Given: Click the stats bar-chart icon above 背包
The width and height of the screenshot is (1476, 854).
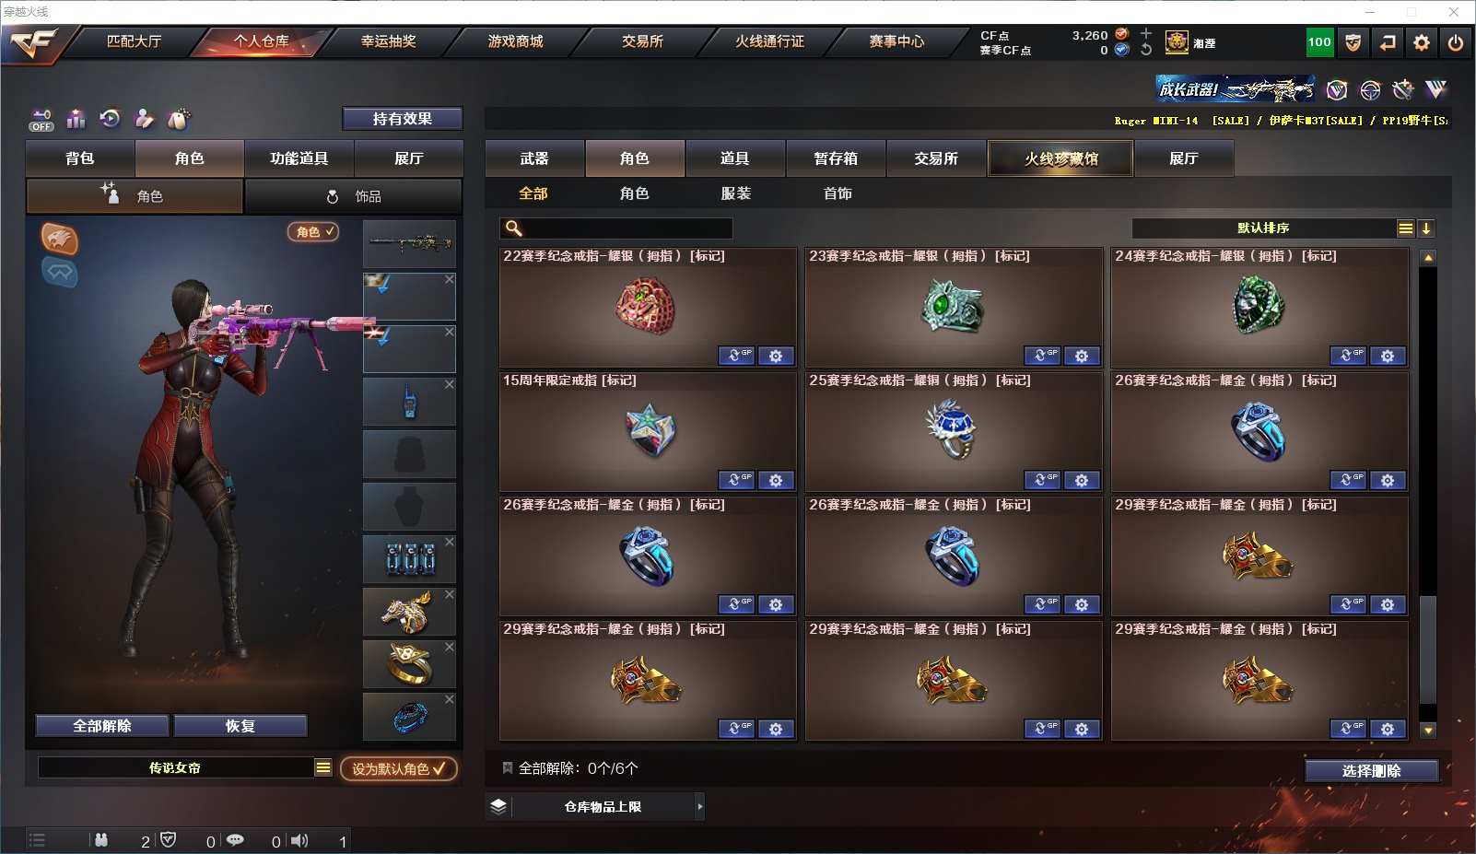Looking at the screenshot, I should 76,119.
